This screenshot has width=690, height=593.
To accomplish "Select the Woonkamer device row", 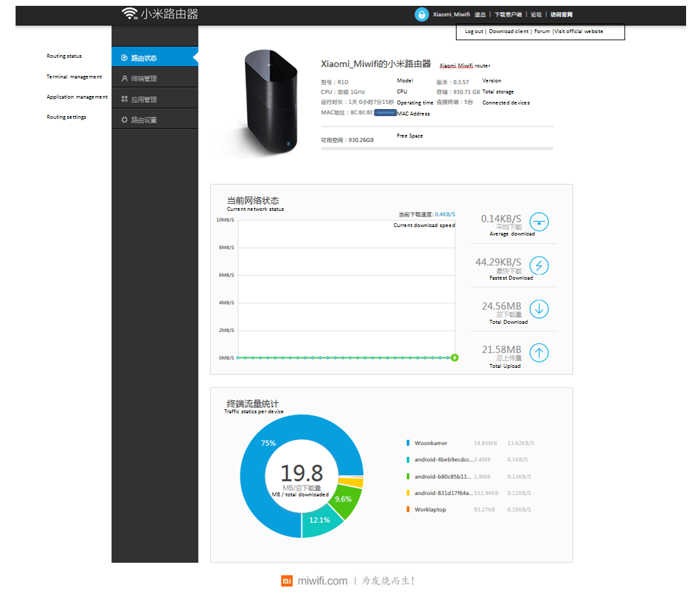I will point(470,443).
